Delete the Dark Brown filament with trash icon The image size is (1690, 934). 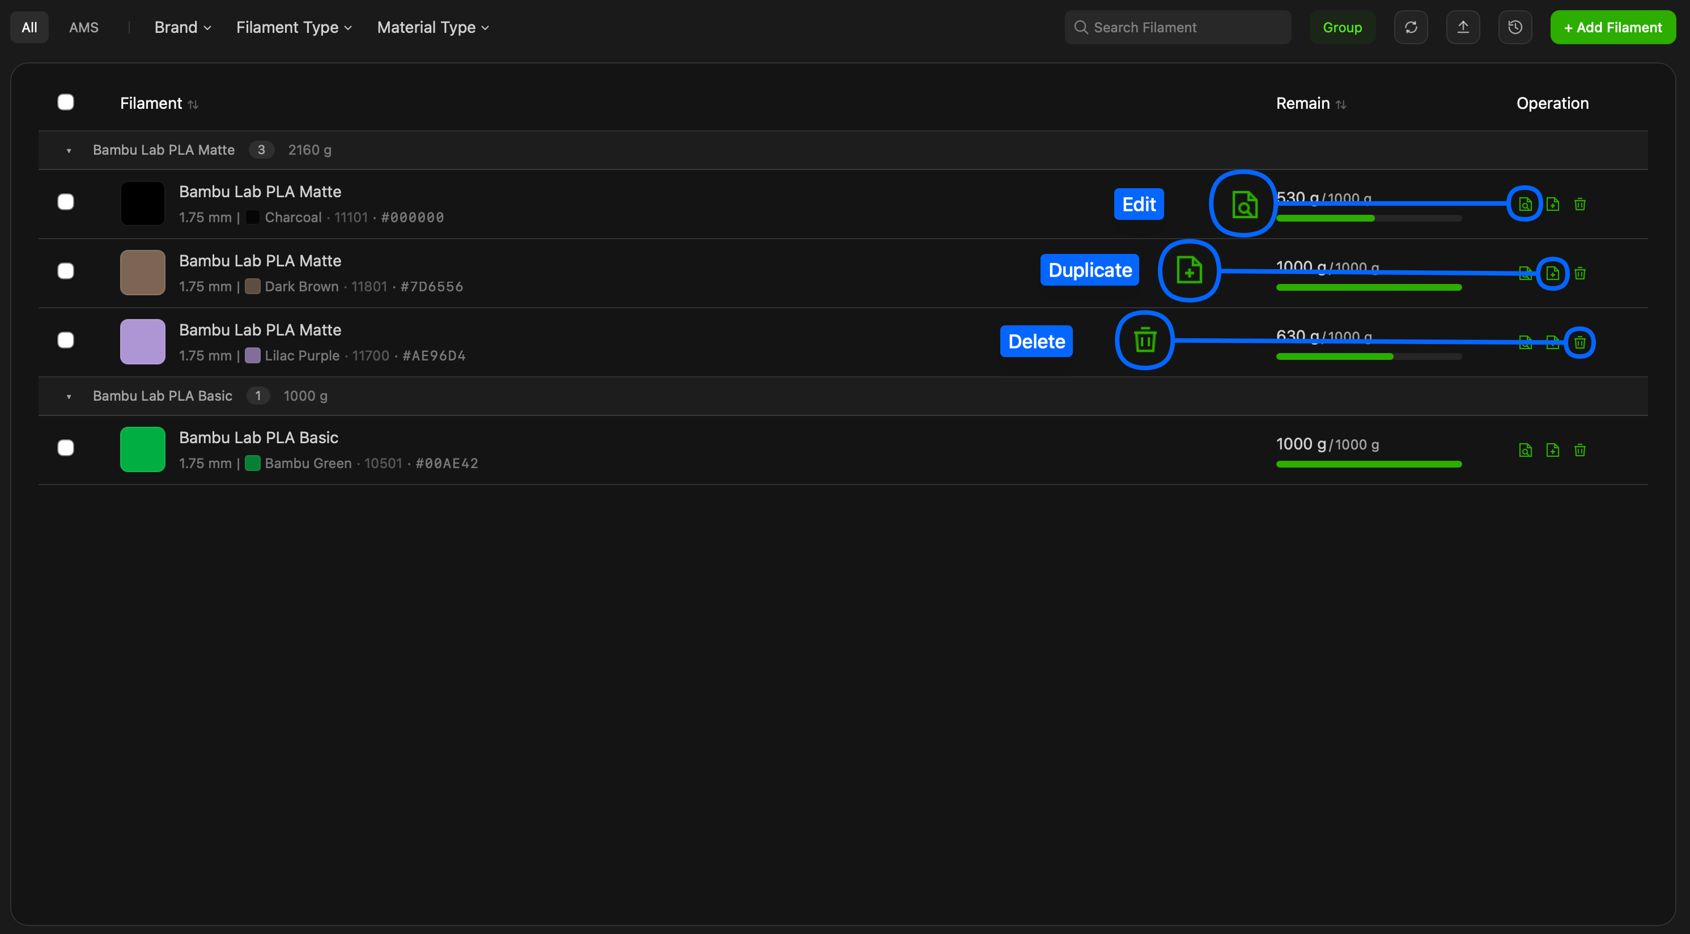click(x=1580, y=273)
